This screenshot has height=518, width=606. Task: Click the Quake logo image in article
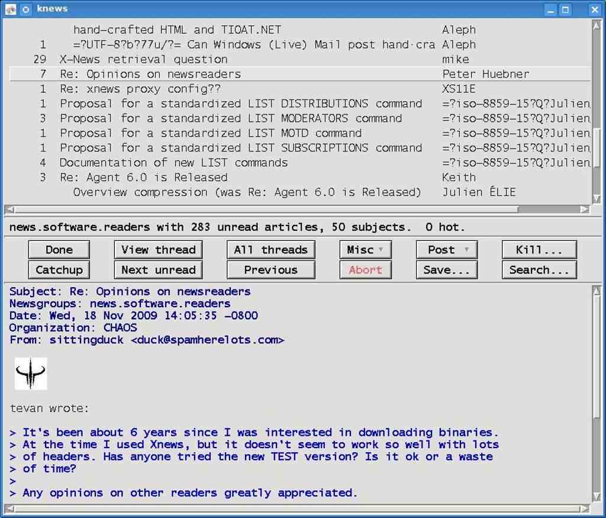coord(31,374)
